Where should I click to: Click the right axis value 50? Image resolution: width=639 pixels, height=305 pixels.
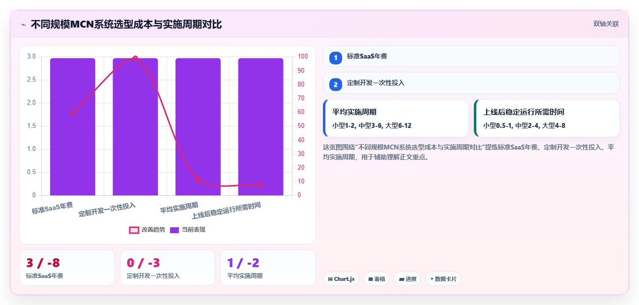coord(302,126)
